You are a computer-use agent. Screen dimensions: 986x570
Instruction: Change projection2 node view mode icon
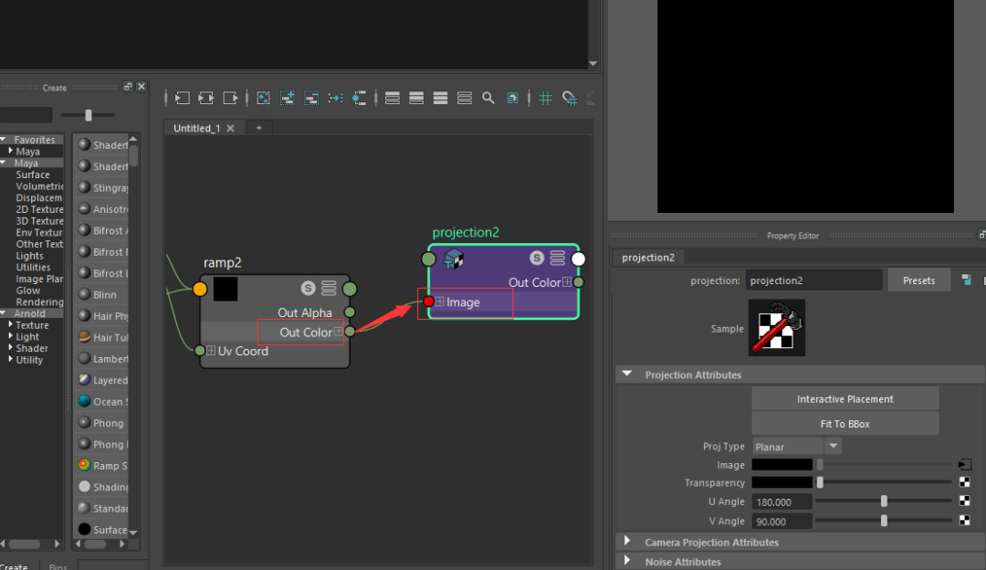click(x=557, y=258)
